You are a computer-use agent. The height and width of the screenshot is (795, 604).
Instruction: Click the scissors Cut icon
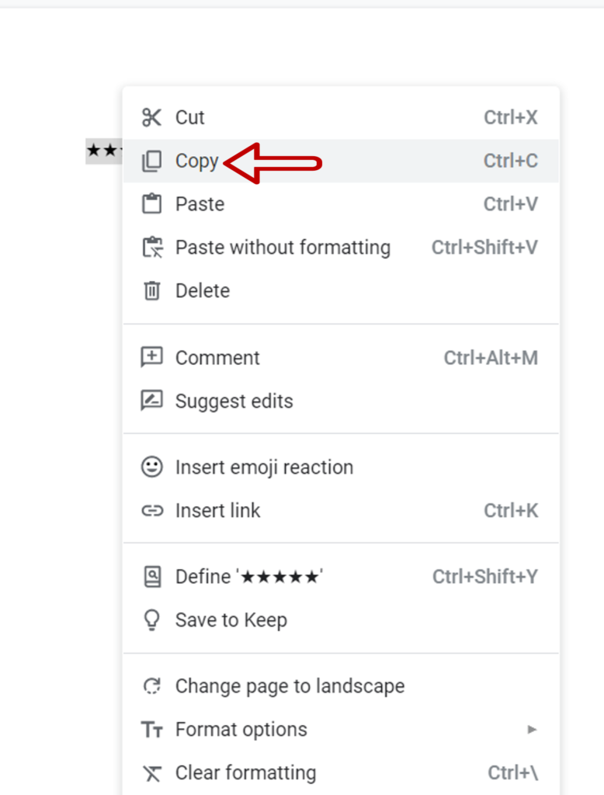click(151, 118)
